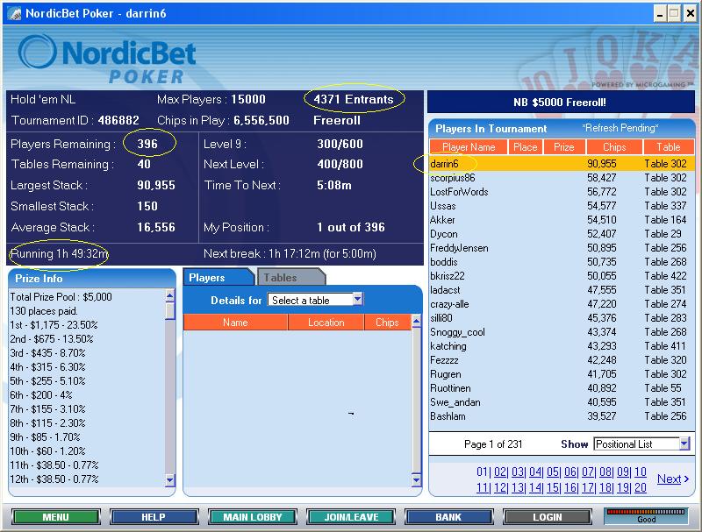This screenshot has width=702, height=532.
Task: Click the title bar application icon
Action: (14, 13)
